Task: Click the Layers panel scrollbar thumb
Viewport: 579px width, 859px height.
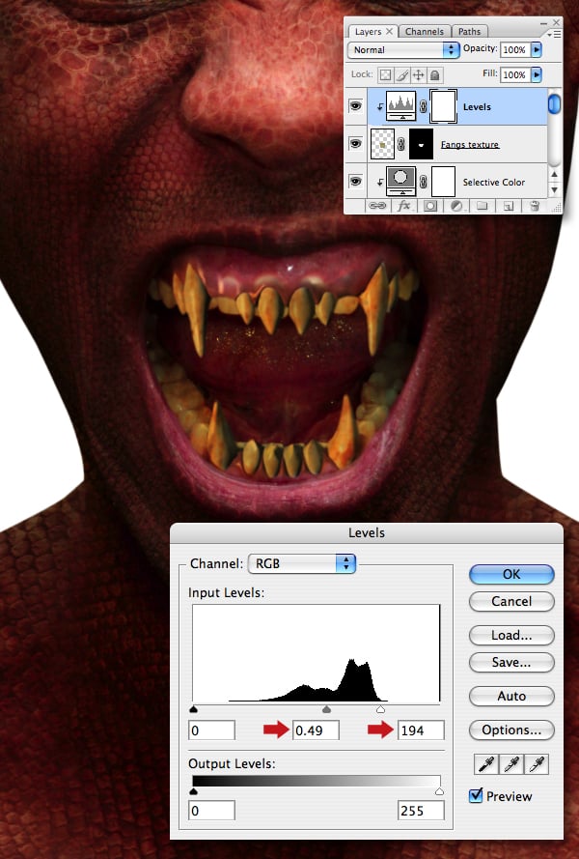Action: [x=554, y=104]
